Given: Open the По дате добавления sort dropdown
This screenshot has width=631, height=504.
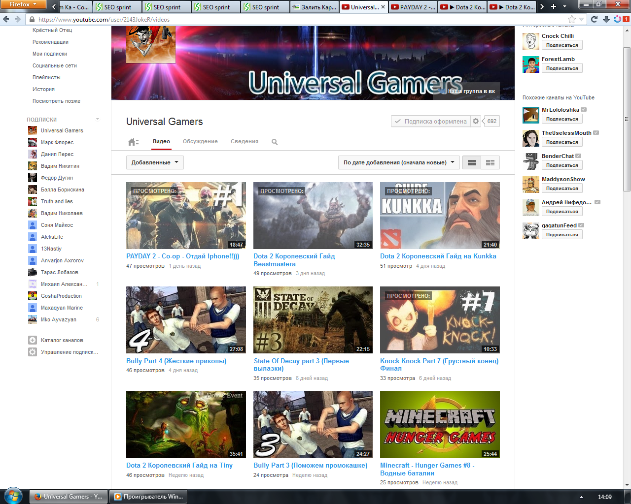Looking at the screenshot, I should click(399, 162).
